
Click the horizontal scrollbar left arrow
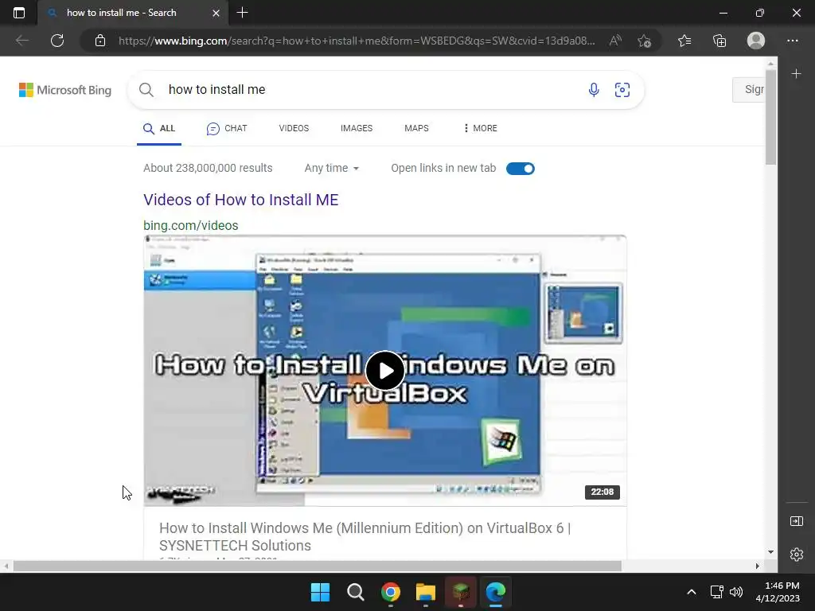coord(6,566)
